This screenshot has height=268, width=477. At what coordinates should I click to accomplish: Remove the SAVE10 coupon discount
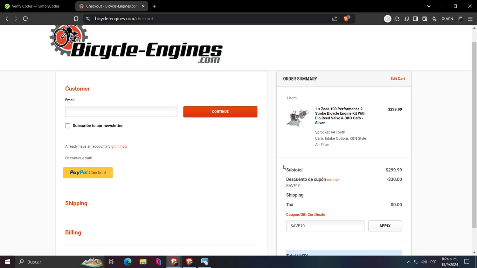click(x=333, y=180)
